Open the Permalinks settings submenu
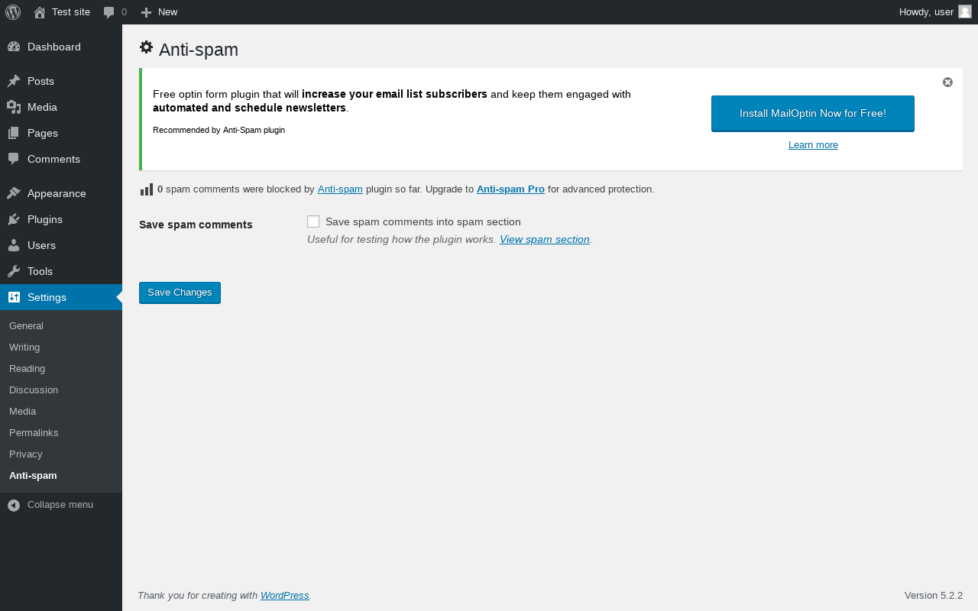Screen dimensions: 978x611 pyautogui.click(x=34, y=432)
